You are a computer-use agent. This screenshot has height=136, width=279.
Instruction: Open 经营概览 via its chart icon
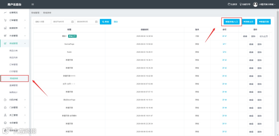(5, 13)
